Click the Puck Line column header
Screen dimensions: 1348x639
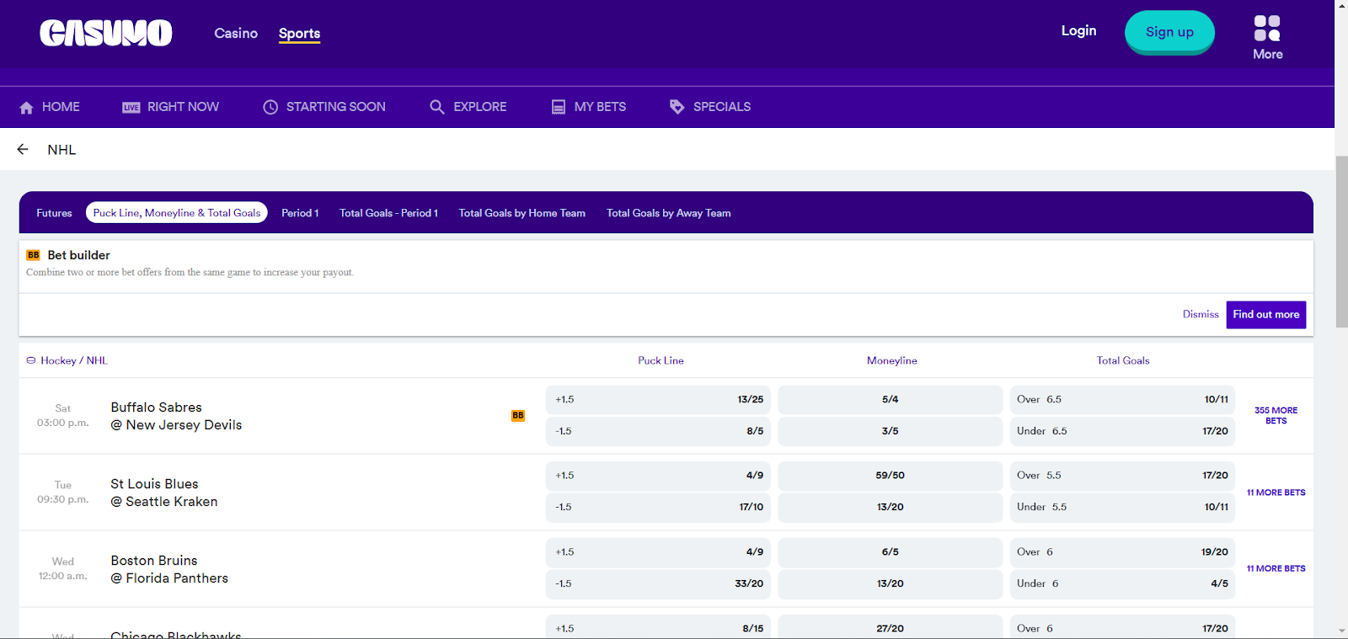click(x=661, y=360)
